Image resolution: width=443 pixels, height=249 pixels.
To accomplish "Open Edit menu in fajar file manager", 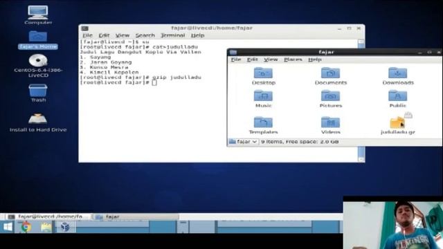I will pos(252,59).
